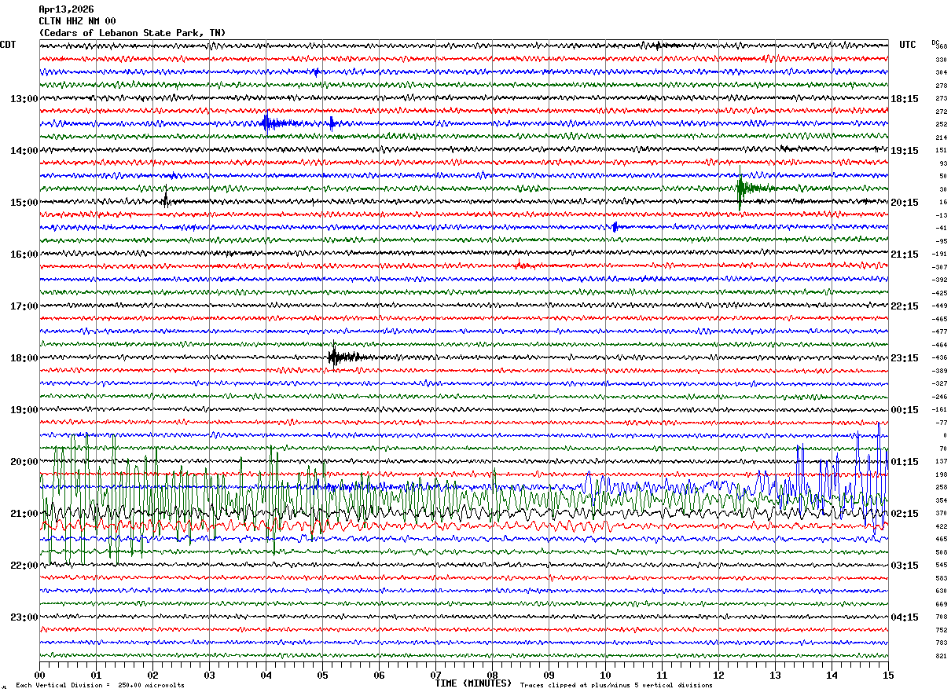Click the vertical division 250.00 microvolts note

coord(100,686)
